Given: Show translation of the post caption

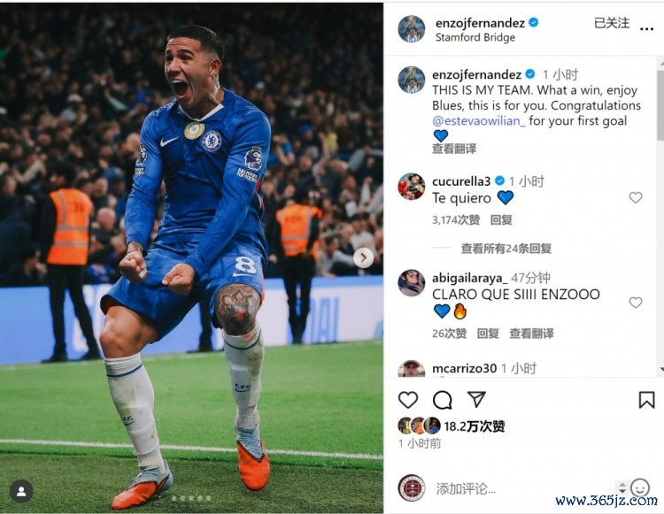Looking at the screenshot, I should (454, 149).
